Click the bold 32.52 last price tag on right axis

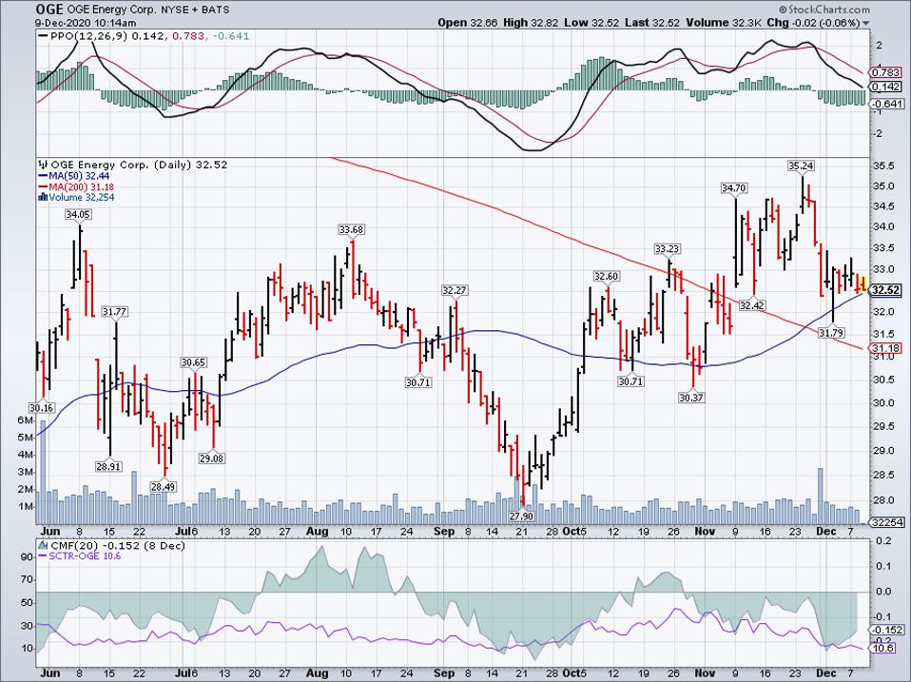pyautogui.click(x=886, y=290)
